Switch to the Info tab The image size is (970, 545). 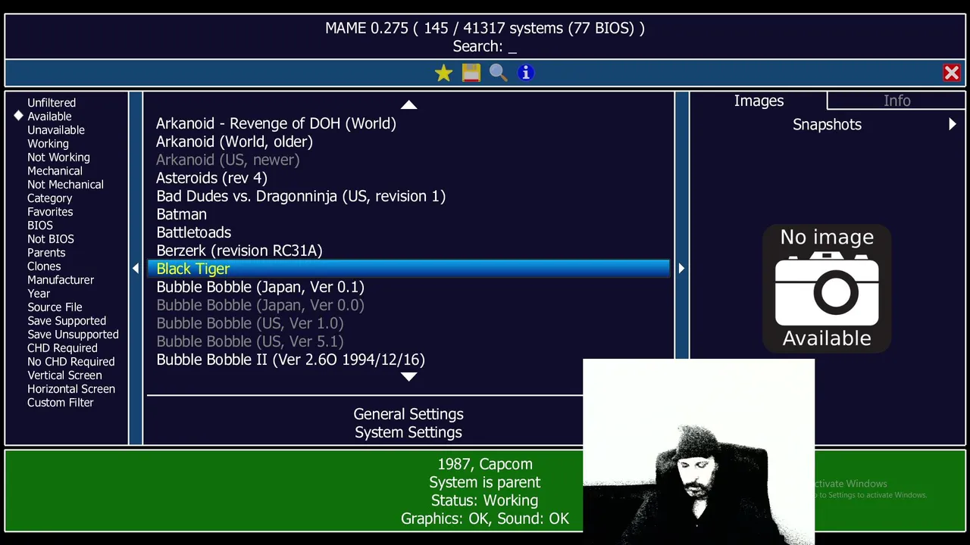coord(896,101)
